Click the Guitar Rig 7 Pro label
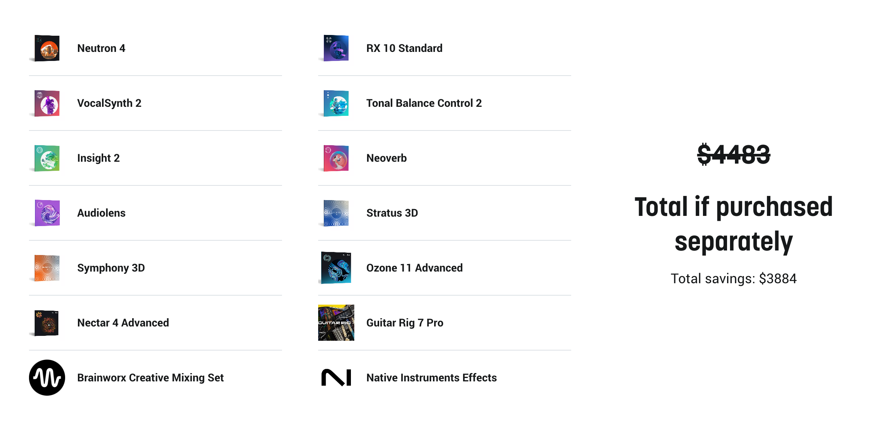The height and width of the screenshot is (422, 872). click(405, 323)
